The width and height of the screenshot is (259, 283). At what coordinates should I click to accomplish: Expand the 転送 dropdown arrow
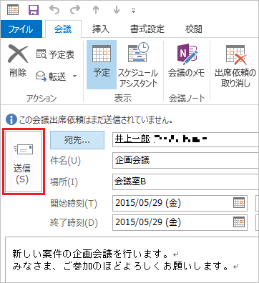pos(74,76)
